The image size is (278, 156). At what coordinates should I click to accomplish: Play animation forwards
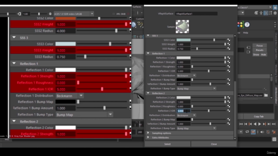tap(260, 124)
